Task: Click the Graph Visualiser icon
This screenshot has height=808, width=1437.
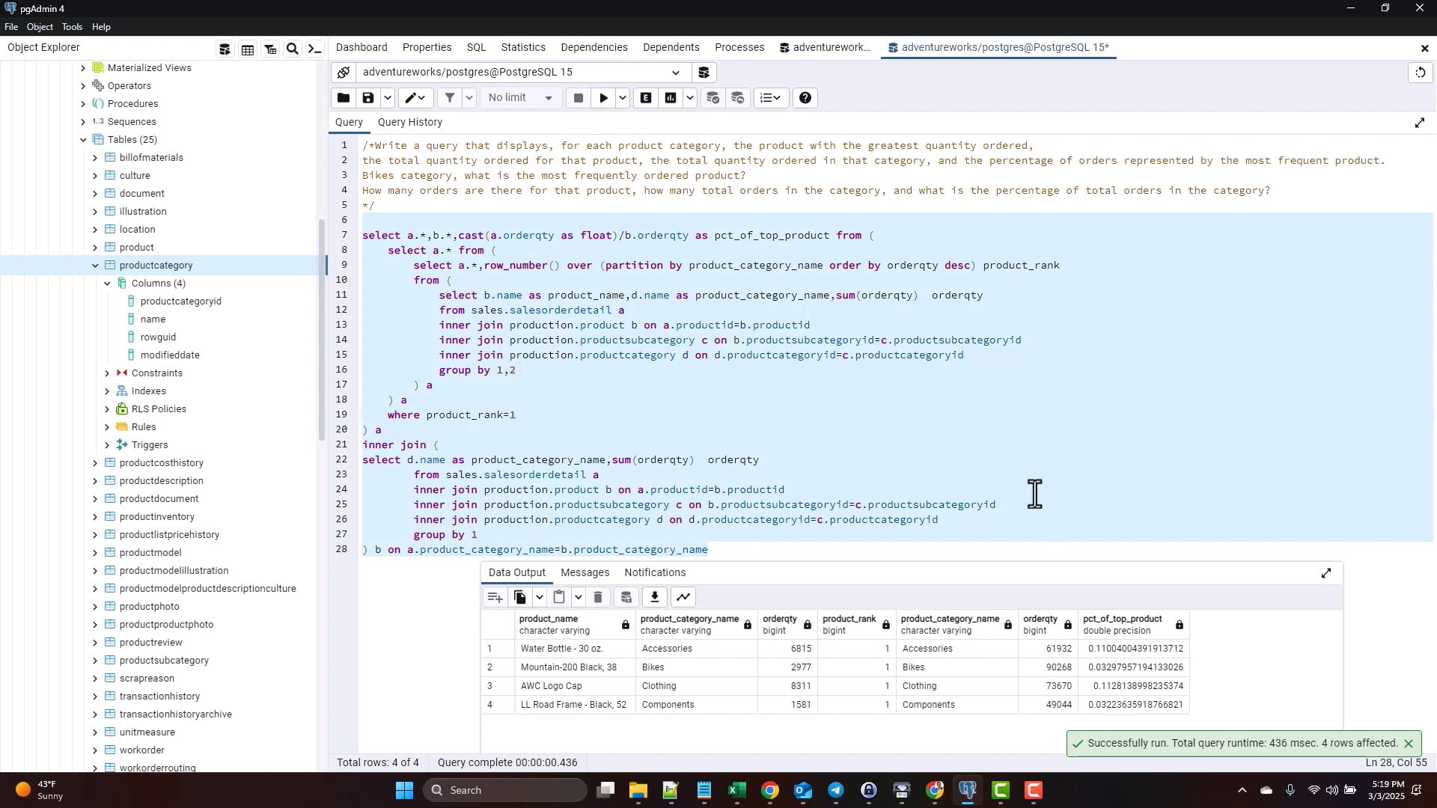Action: pyautogui.click(x=683, y=597)
